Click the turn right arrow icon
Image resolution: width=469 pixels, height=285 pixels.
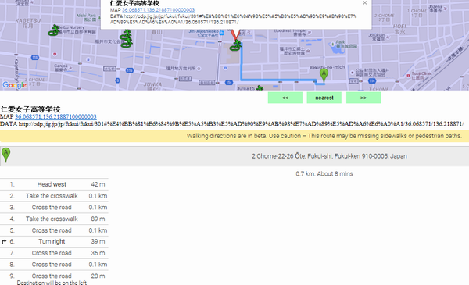coord(4,242)
